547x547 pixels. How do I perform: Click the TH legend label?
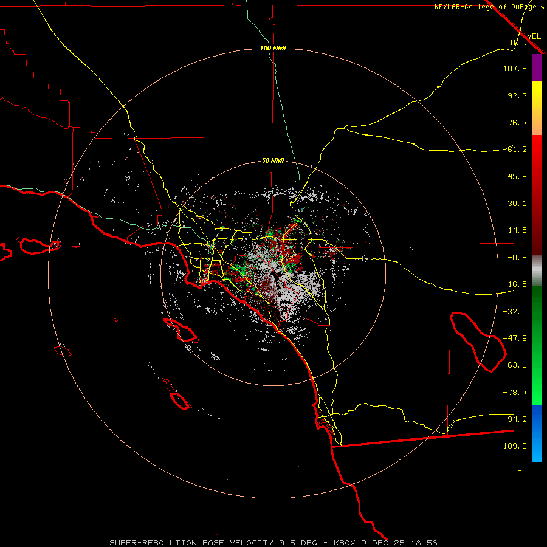522,473
